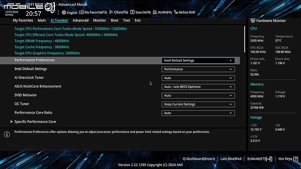The image size is (301, 169).
Task: Open the Exit tab
Action: (x=137, y=20)
